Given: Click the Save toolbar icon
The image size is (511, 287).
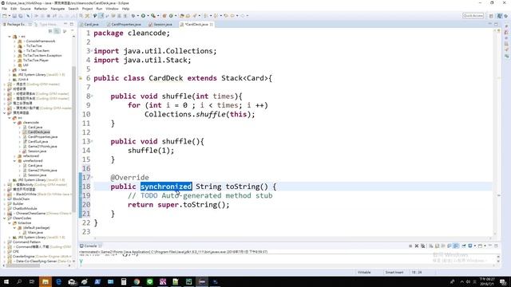Looking at the screenshot, I should click(14, 16).
